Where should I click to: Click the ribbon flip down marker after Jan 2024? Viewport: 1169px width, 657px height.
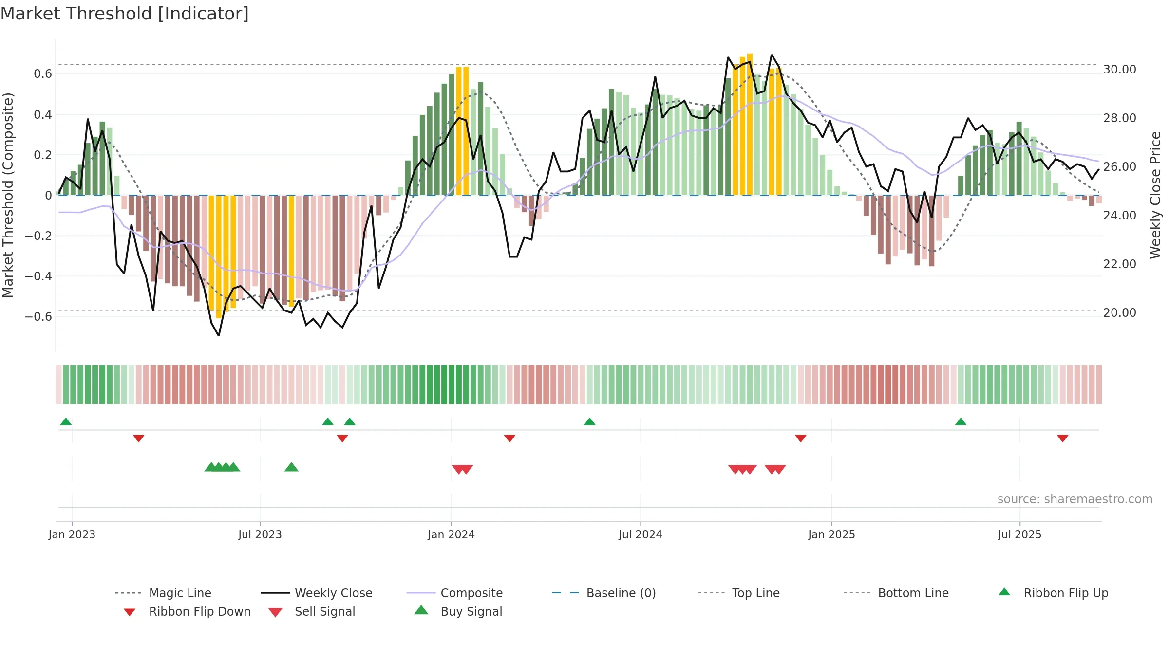(x=510, y=438)
